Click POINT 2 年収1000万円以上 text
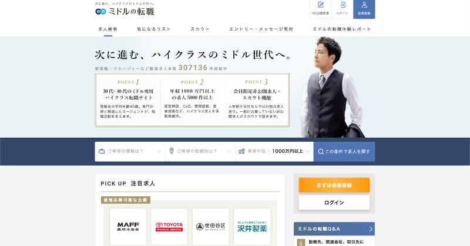The height and width of the screenshot is (246, 470). point(192,94)
